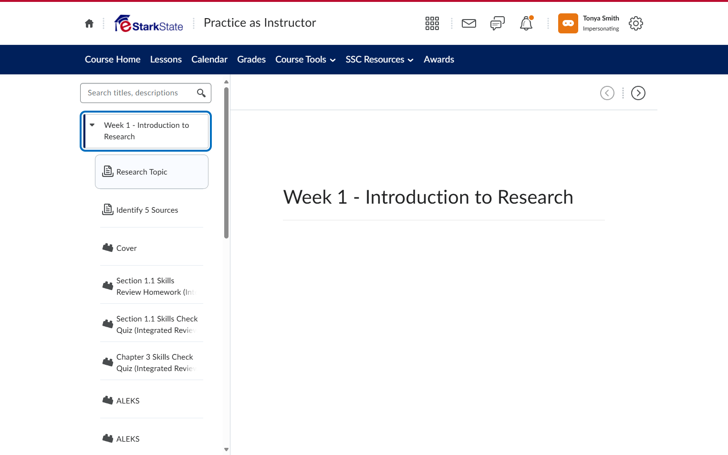
Task: Open the Research Topic item
Action: click(152, 172)
